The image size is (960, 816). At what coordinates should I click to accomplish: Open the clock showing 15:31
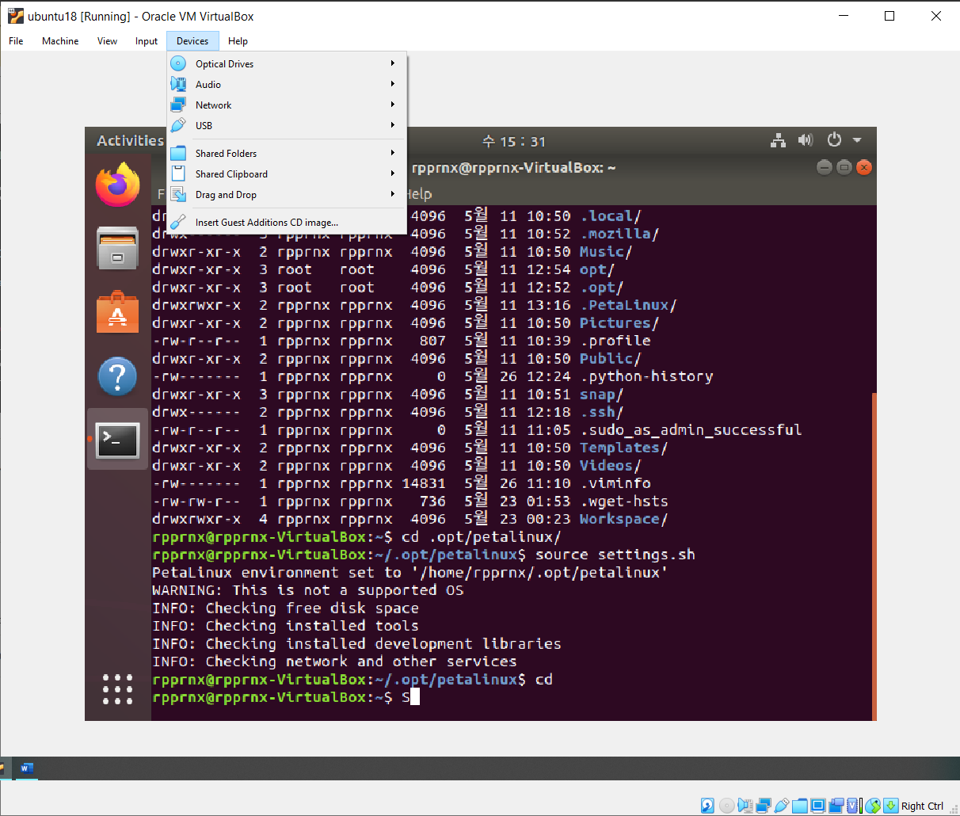[x=514, y=142]
